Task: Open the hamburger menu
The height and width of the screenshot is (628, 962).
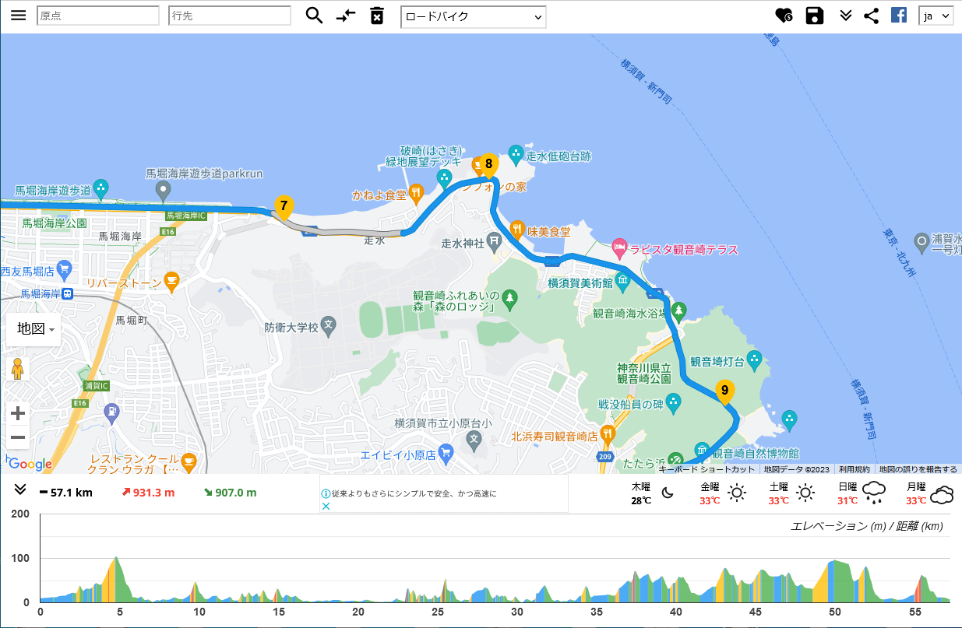Action: (x=18, y=16)
